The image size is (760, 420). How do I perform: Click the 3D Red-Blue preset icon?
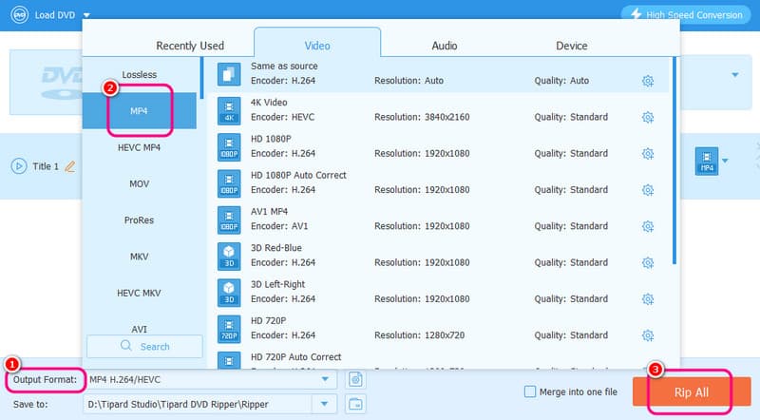pos(229,257)
